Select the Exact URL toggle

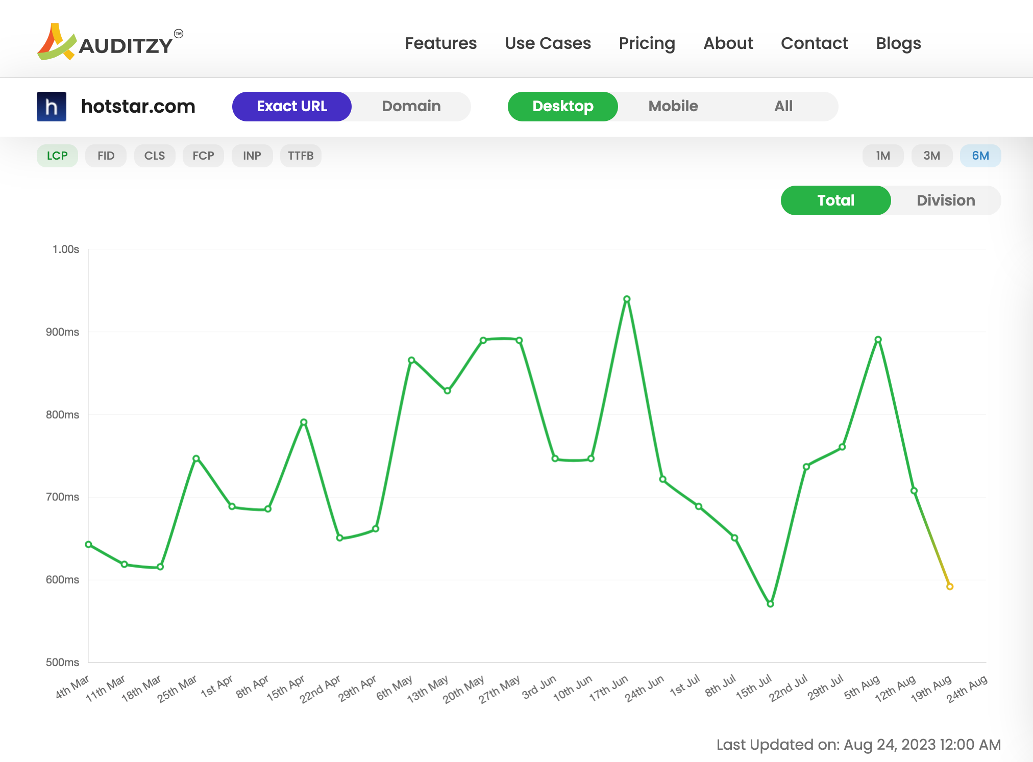pos(292,107)
